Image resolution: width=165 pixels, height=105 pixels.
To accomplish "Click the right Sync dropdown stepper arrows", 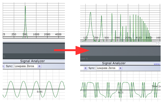I will [x=120, y=68].
